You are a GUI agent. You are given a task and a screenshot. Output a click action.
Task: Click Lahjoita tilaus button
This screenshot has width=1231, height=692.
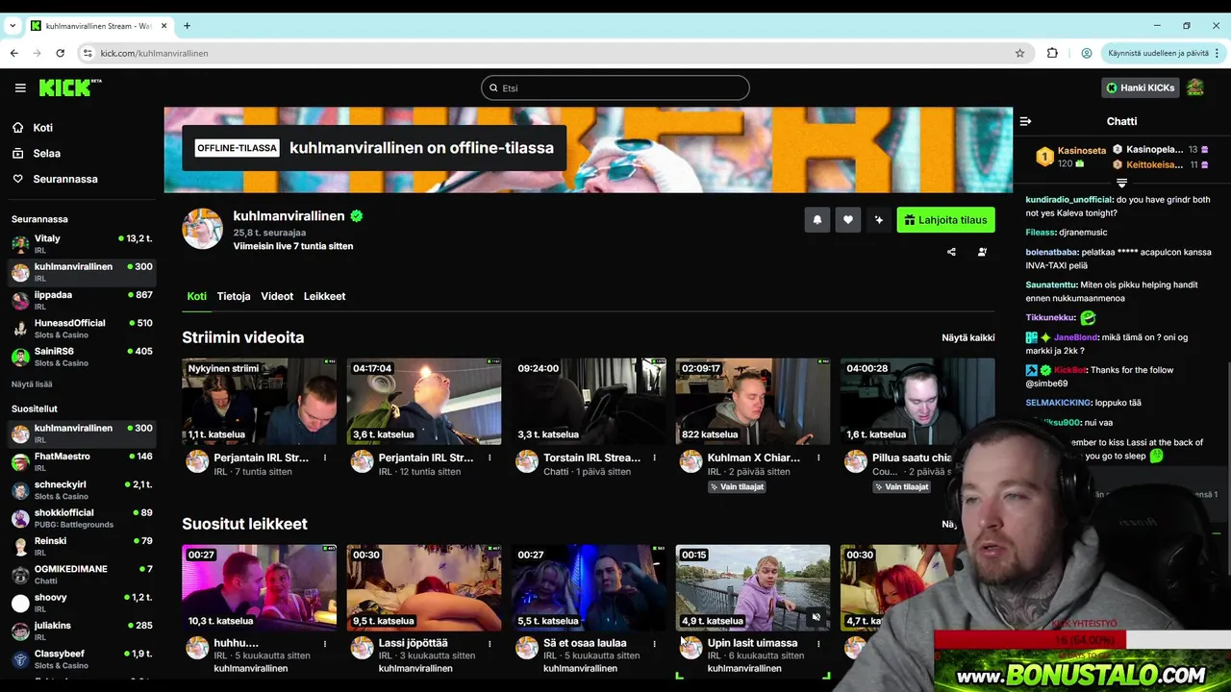945,220
